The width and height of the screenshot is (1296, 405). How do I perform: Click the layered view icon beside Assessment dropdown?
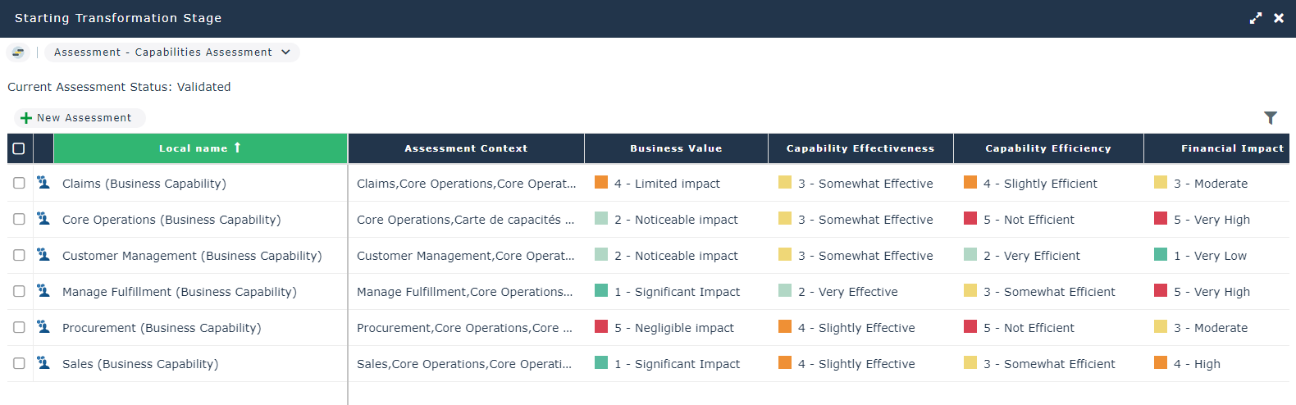pos(18,52)
